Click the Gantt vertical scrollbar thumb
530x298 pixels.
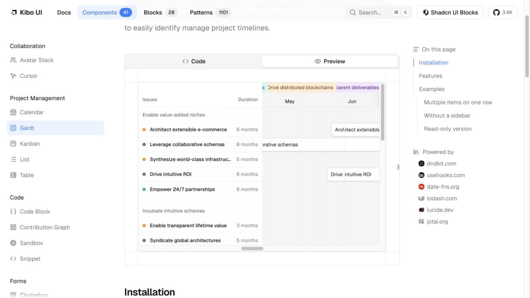[383, 112]
